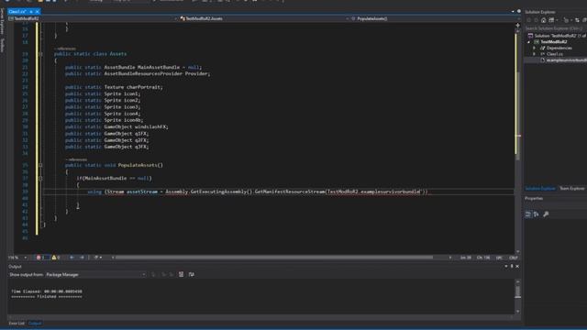
Task: Click the pending changes filter icon in Solution Explorer
Action: (566, 20)
